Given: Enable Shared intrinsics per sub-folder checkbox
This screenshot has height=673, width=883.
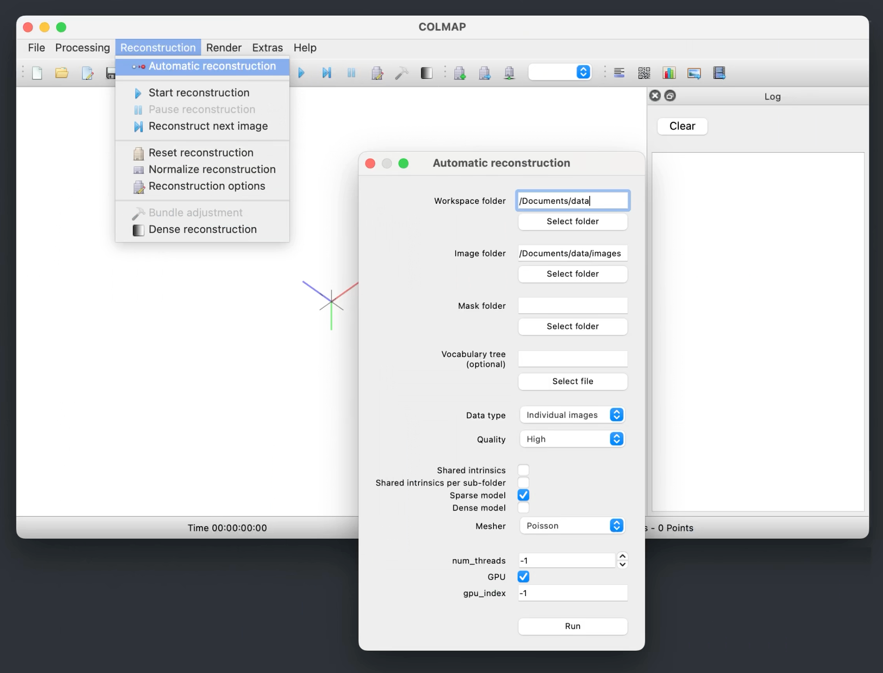Looking at the screenshot, I should point(523,482).
